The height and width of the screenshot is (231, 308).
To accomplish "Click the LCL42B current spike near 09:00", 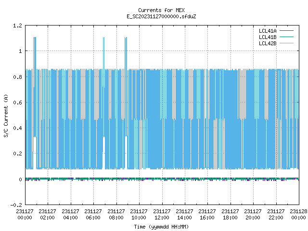I will [126, 53].
